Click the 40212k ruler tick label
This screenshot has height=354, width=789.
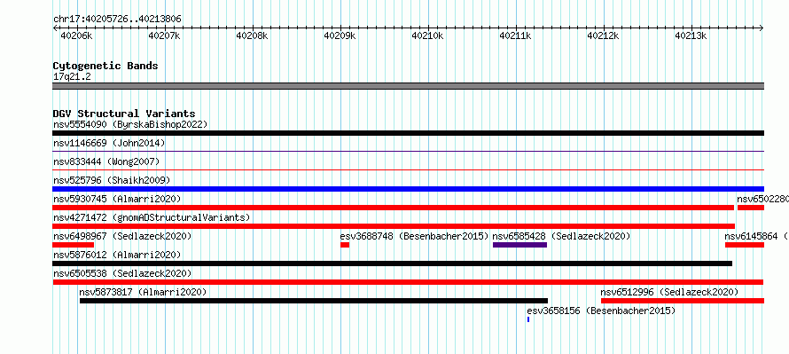coord(603,35)
